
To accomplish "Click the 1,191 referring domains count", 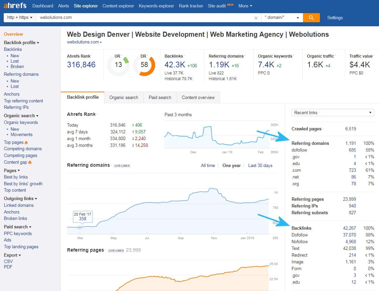I will tap(350, 143).
